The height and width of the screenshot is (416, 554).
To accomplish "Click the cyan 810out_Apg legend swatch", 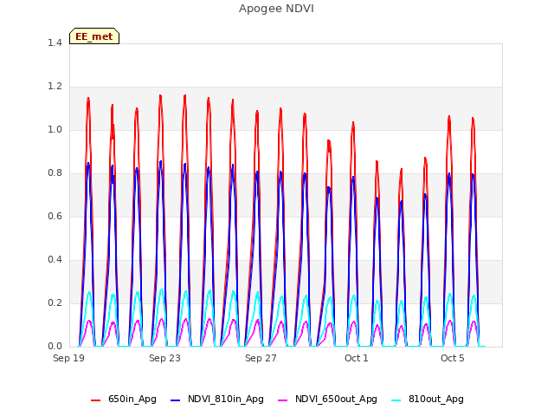I will pos(396,400).
